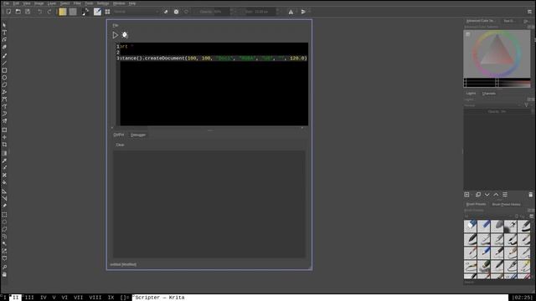Open the File menu in Krita menu bar

(7, 3)
